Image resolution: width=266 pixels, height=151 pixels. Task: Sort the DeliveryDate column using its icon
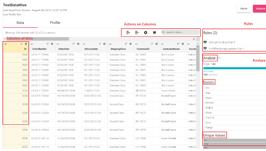pos(100,44)
